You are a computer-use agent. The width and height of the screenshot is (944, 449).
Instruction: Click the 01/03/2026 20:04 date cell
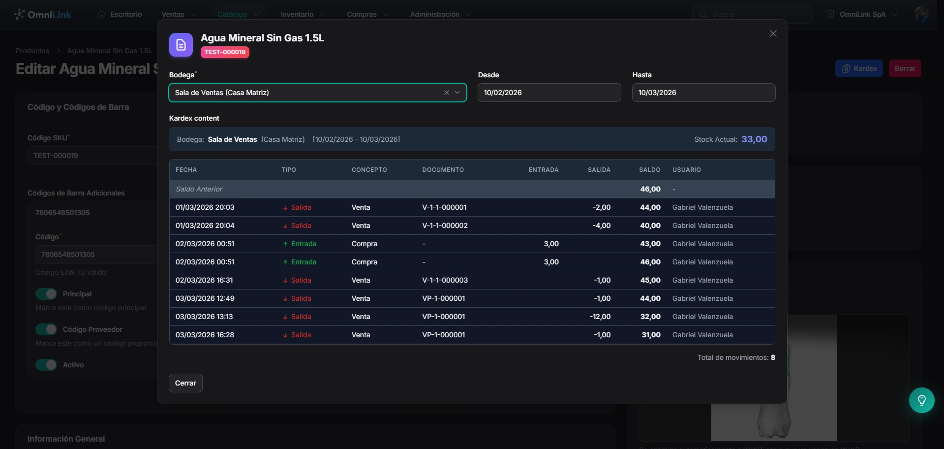click(x=205, y=225)
